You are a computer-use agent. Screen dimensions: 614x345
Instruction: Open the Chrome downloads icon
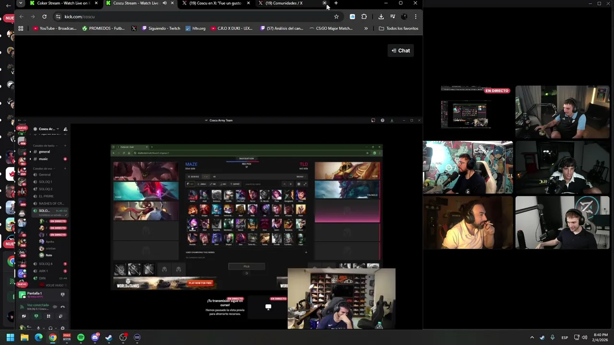tap(381, 17)
